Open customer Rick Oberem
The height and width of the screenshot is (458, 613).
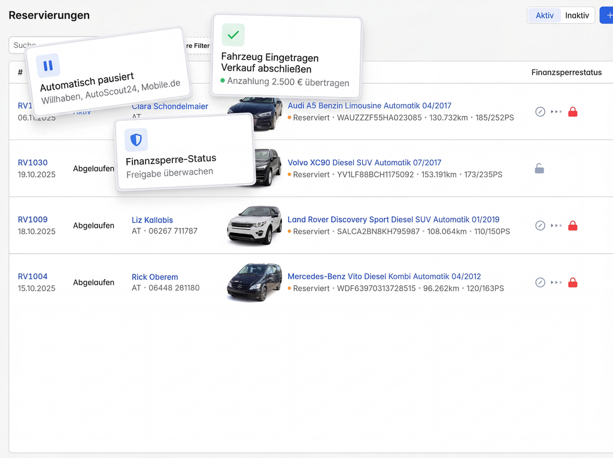click(154, 277)
